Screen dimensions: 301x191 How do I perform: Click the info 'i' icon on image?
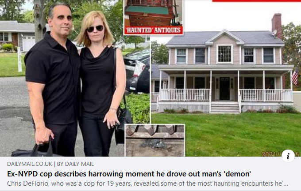[x=288, y=156]
